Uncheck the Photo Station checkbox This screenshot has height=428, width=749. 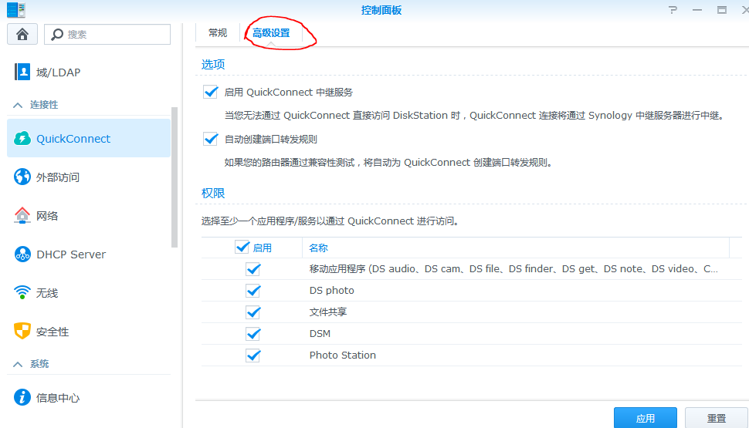coord(253,355)
